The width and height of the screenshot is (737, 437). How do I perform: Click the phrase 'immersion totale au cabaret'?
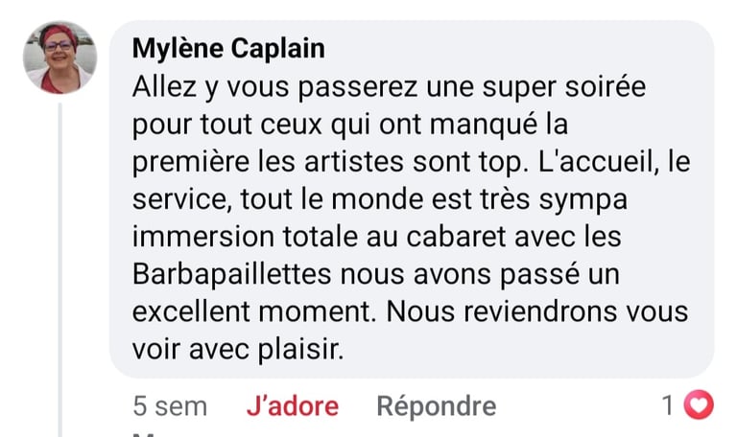tap(320, 237)
